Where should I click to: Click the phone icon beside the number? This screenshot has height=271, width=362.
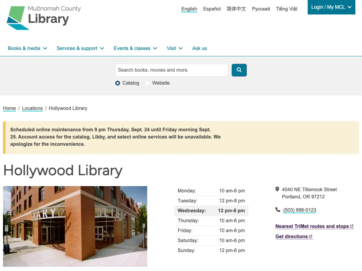pos(278,210)
